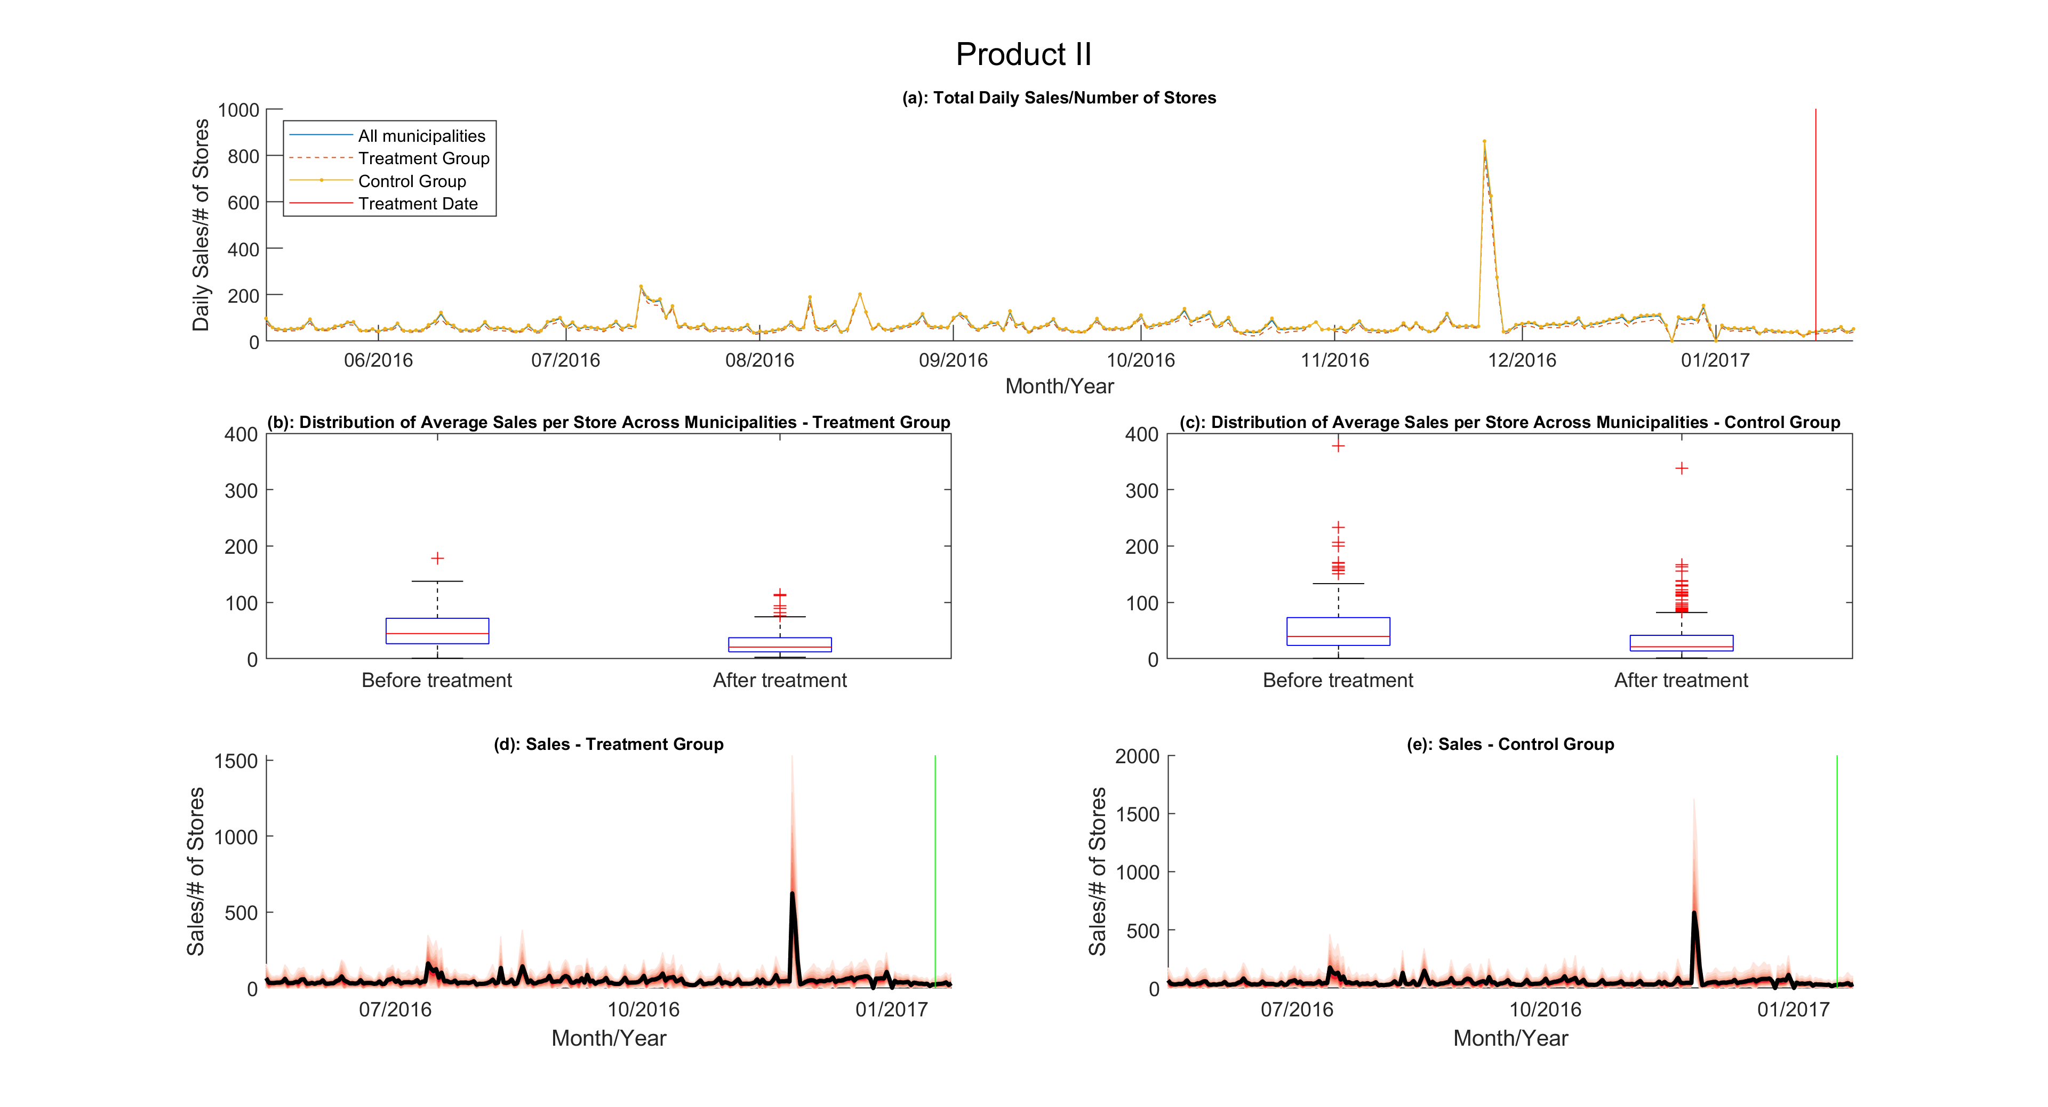This screenshot has height=1107, width=2048.
Task: Click the highest outlier marker in panel (c) before treatment
Action: click(1338, 445)
